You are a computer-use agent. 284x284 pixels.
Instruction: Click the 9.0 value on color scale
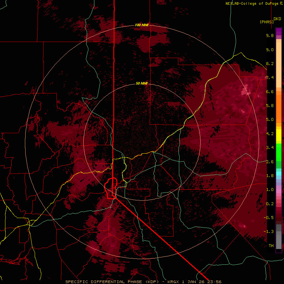(x=270, y=50)
